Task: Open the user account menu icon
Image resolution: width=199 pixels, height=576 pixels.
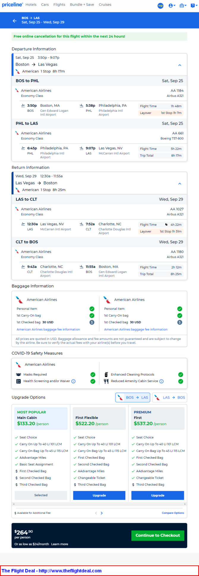Action: coord(172,5)
